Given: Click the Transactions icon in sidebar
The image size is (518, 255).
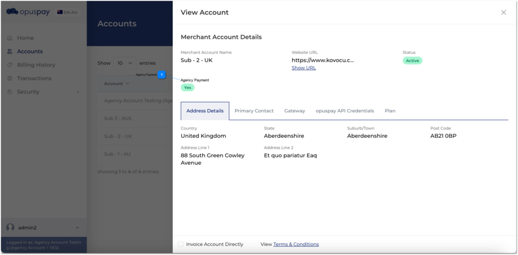Looking at the screenshot, I should pos(10,78).
